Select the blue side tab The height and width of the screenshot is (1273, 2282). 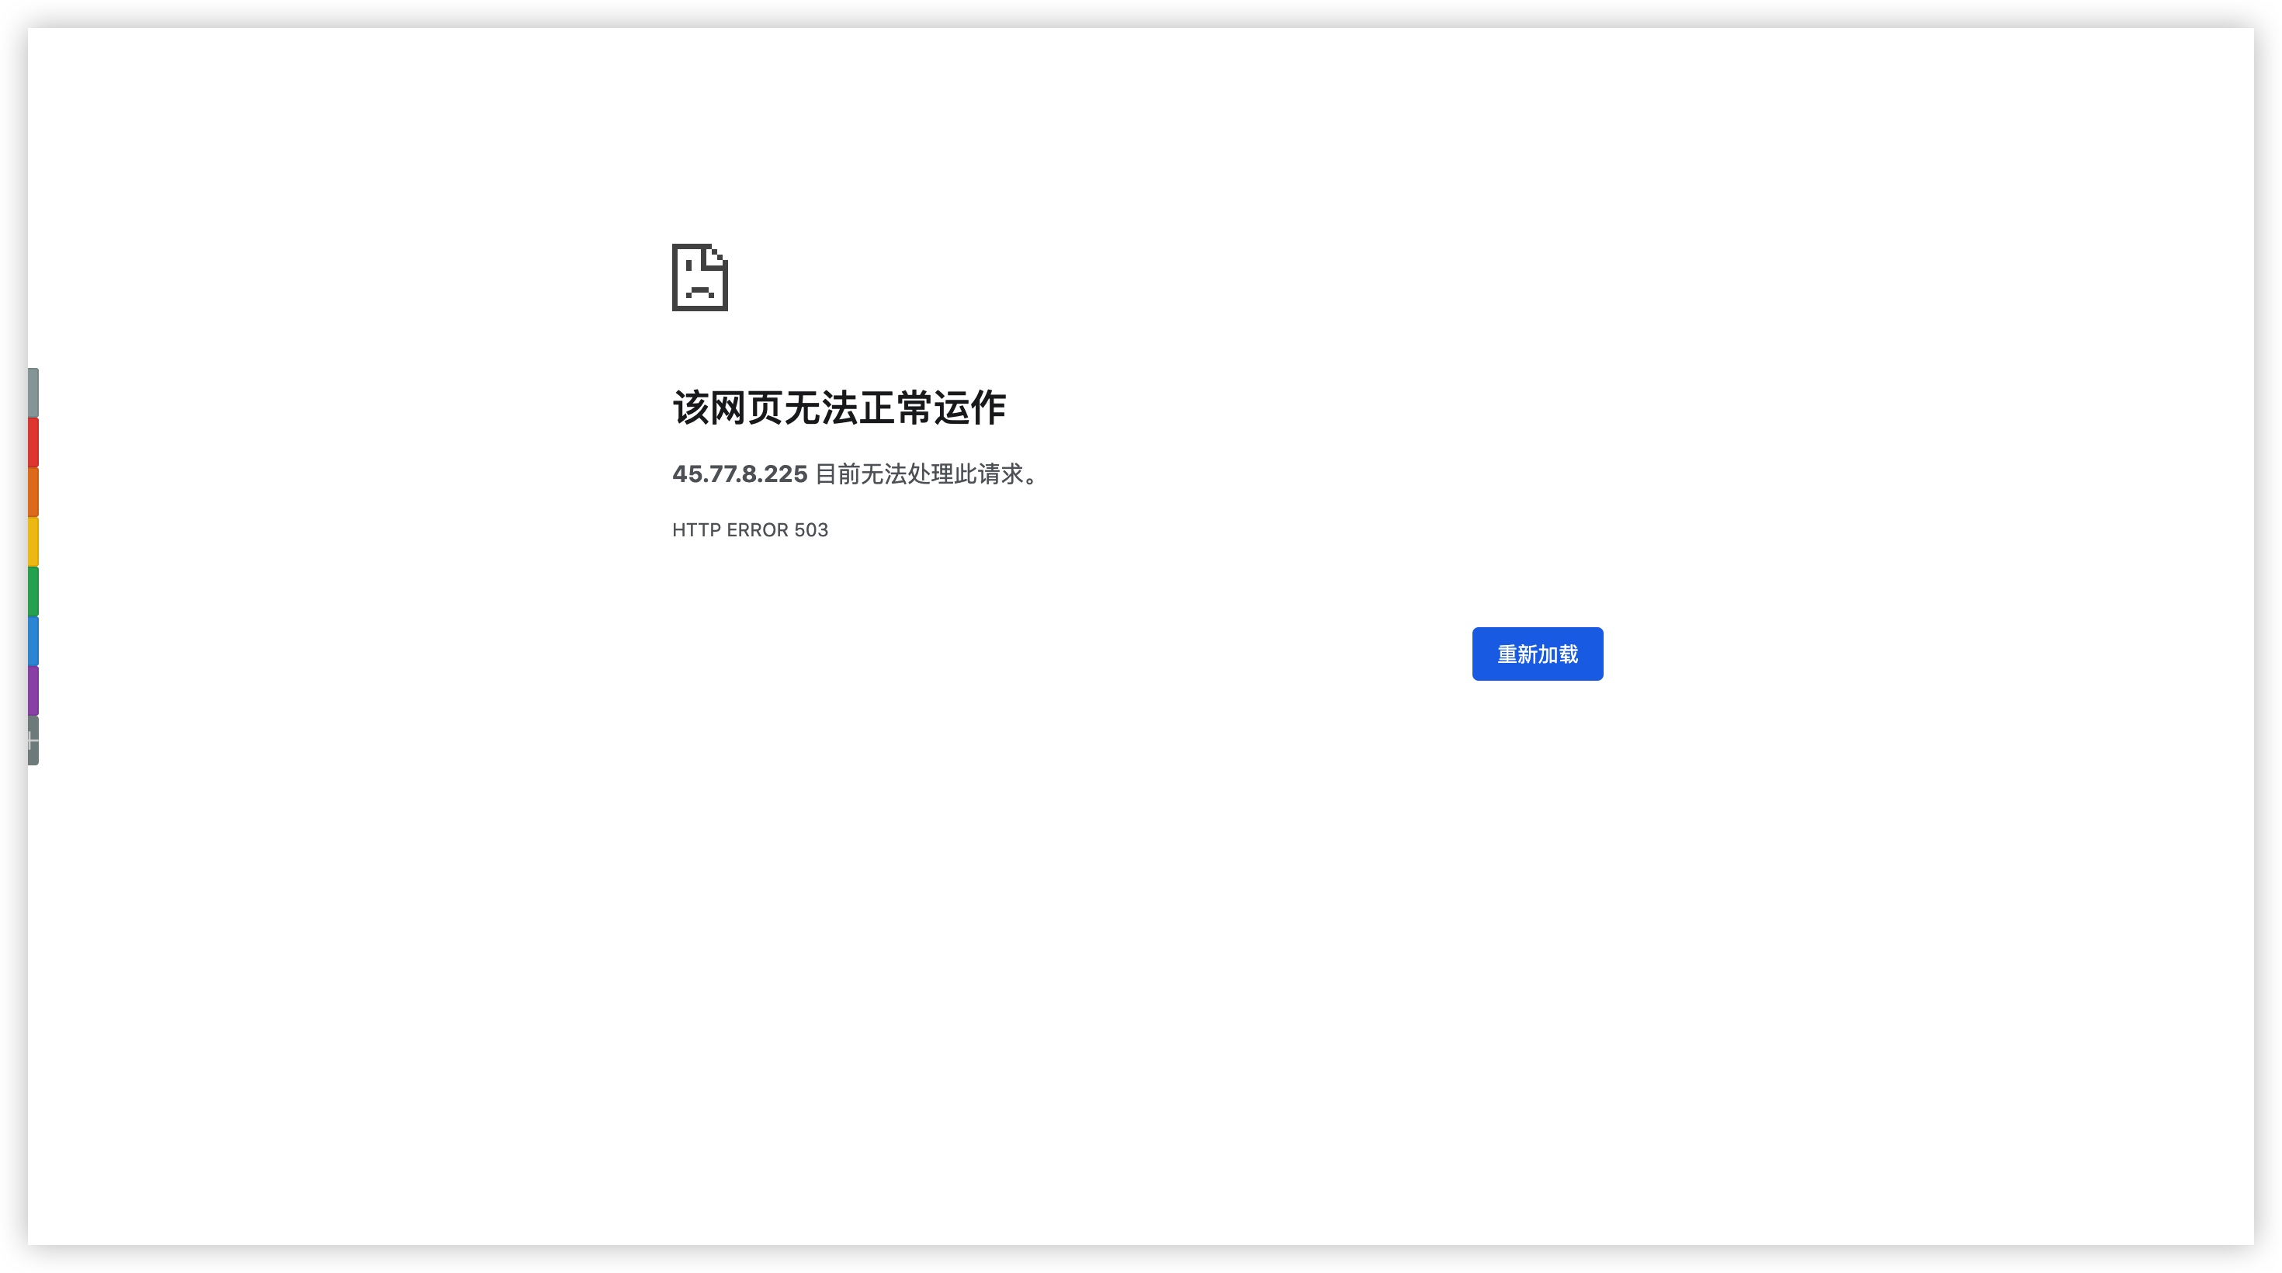pos(33,640)
